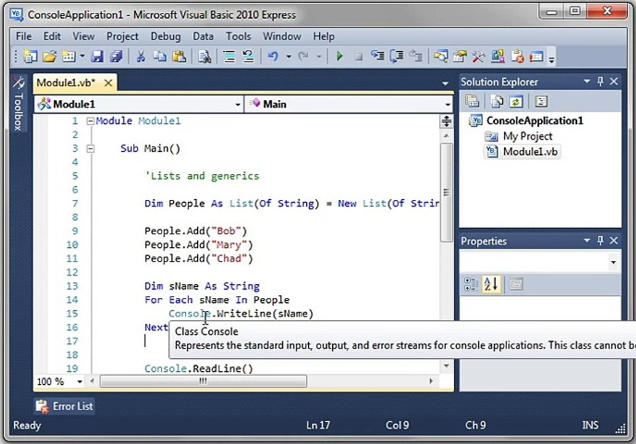Open the Error List toolbar icon

coord(517,56)
